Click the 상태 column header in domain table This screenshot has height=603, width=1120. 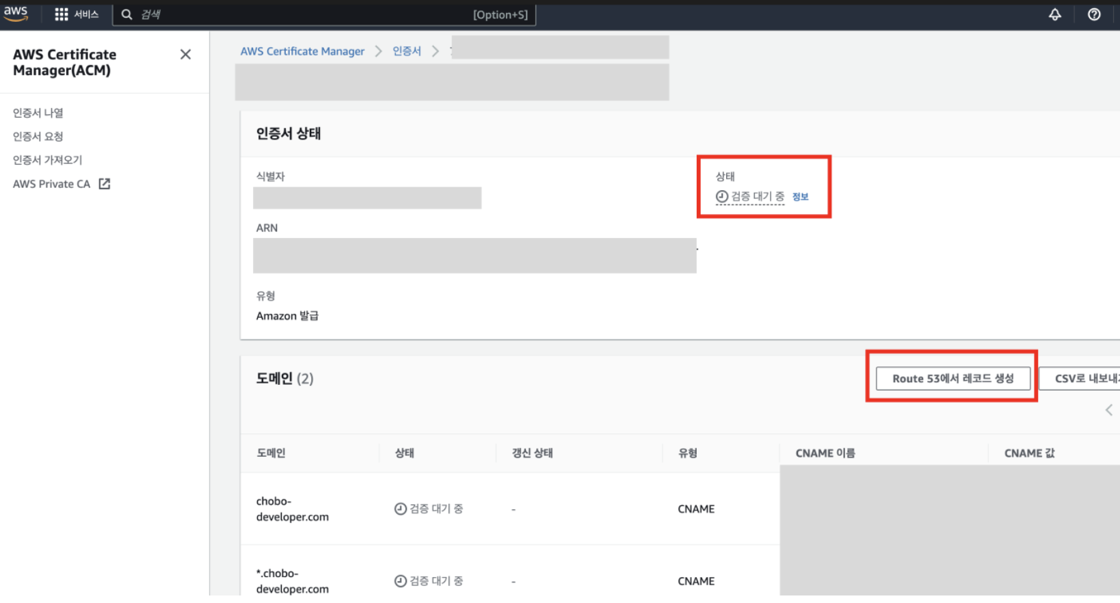coord(405,453)
